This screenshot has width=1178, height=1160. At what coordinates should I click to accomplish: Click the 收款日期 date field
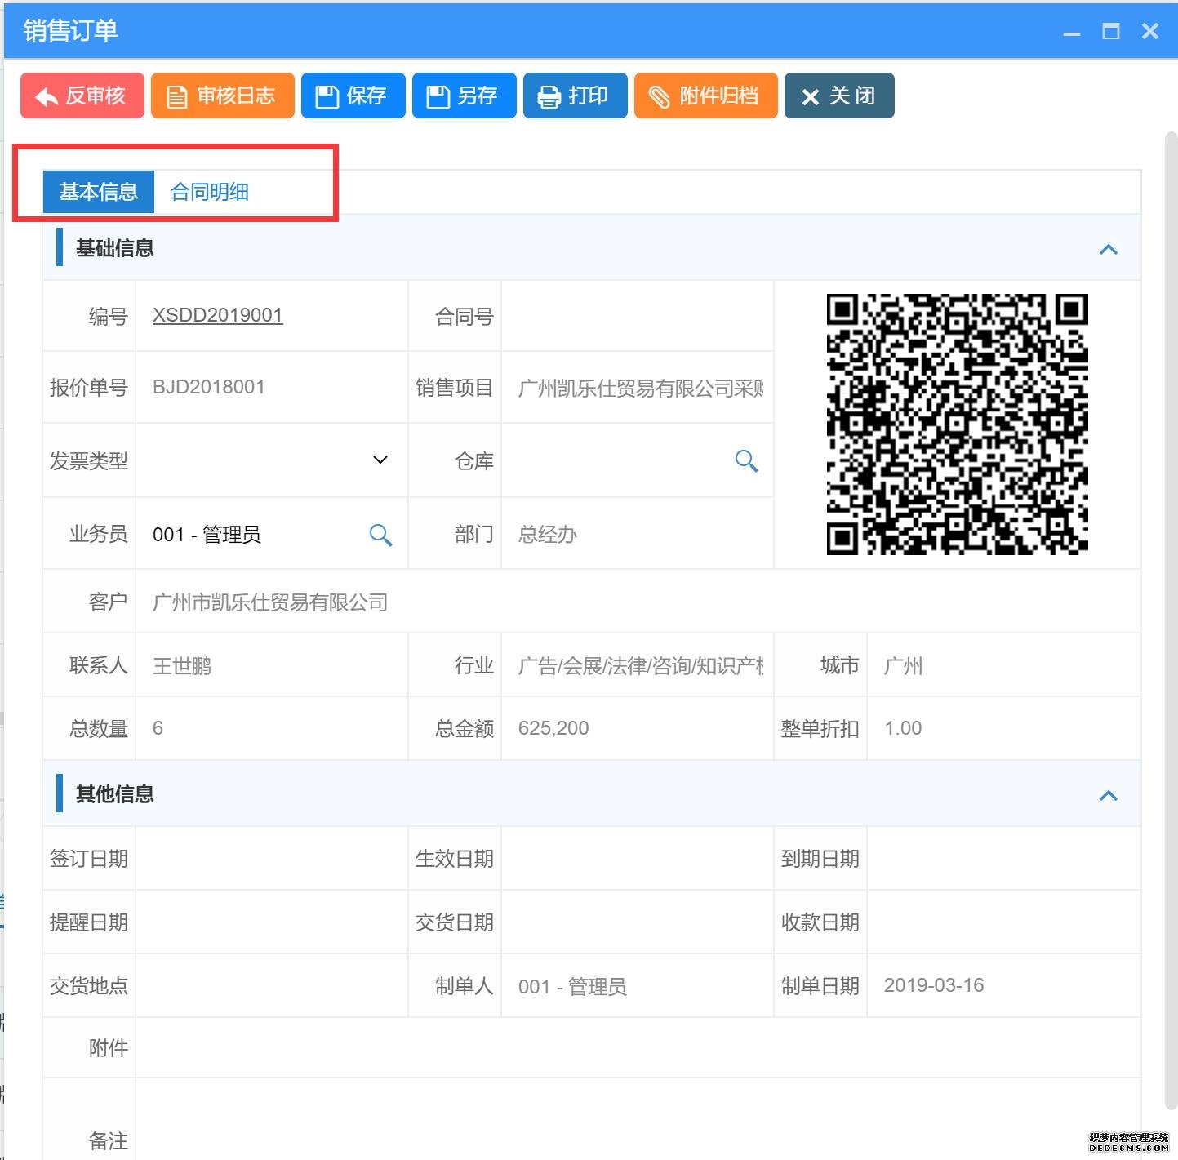point(1003,922)
